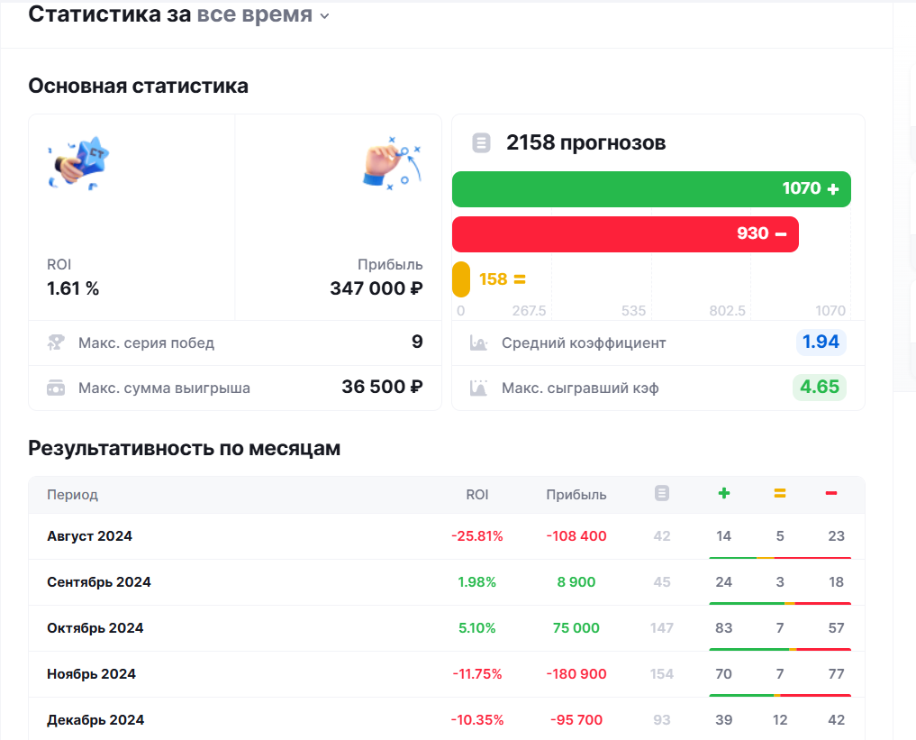Click the max win streak value 9
The width and height of the screenshot is (916, 740).
417,342
